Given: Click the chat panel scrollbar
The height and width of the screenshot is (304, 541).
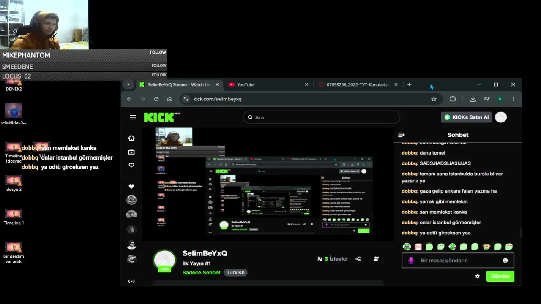Looking at the screenshot, I should (x=521, y=233).
